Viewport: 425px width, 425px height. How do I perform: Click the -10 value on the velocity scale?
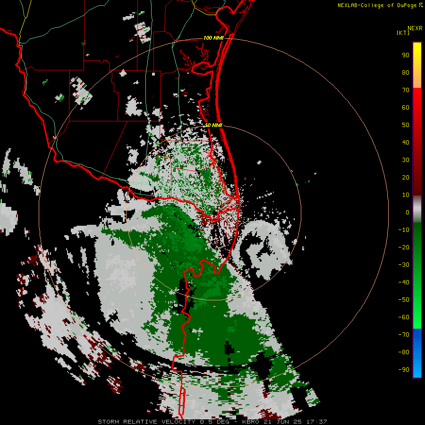point(404,230)
